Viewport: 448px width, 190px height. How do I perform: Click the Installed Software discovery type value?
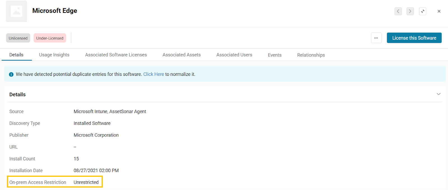pyautogui.click(x=92, y=123)
